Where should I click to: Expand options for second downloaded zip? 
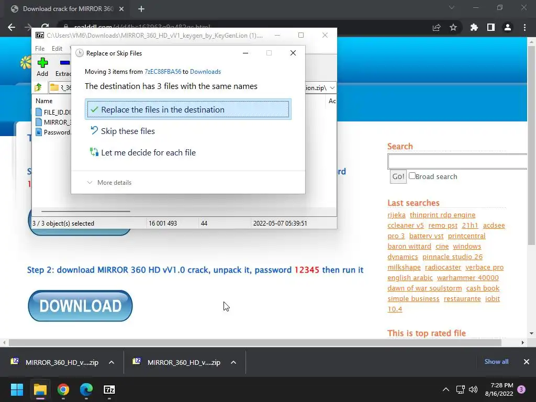pyautogui.click(x=233, y=362)
